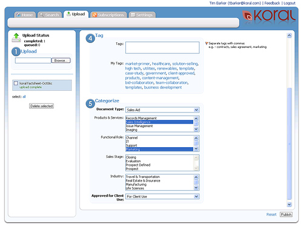This screenshot has width=303, height=227.
Task: Select Support in Functional Role list
Action: [159, 145]
